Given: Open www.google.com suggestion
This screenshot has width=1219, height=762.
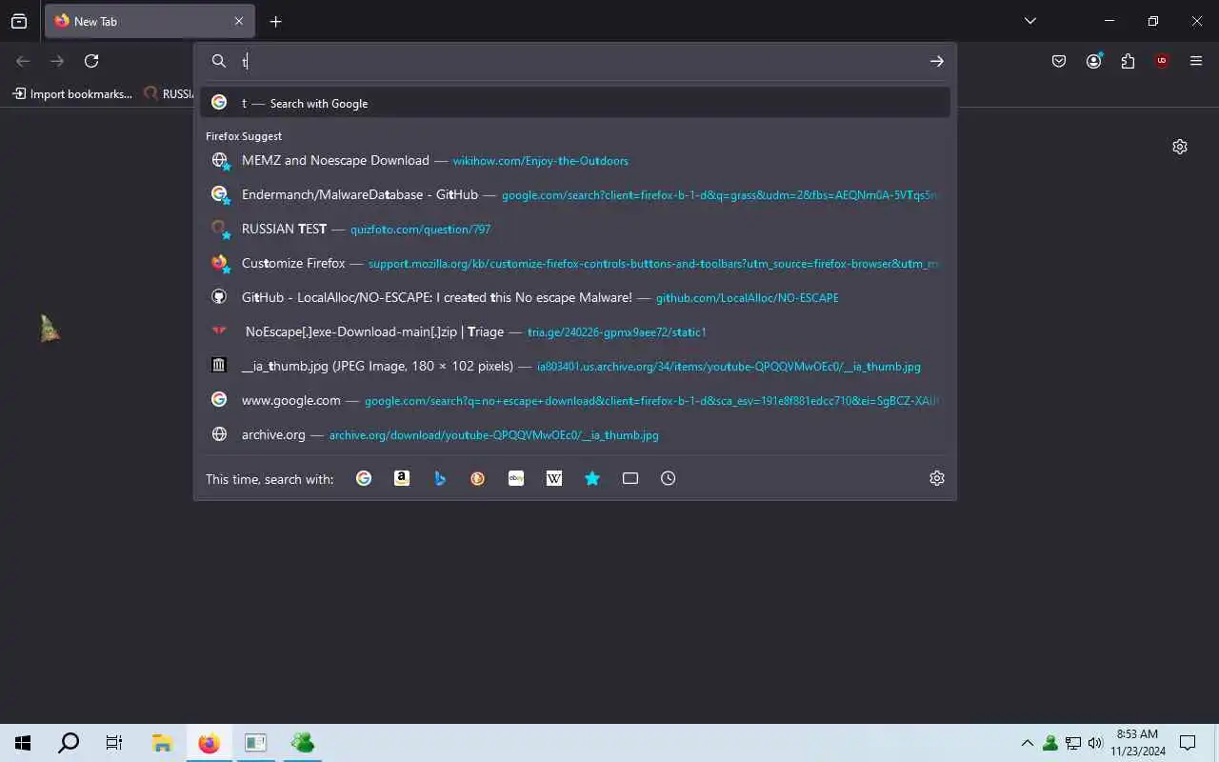Looking at the screenshot, I should pos(575,400).
